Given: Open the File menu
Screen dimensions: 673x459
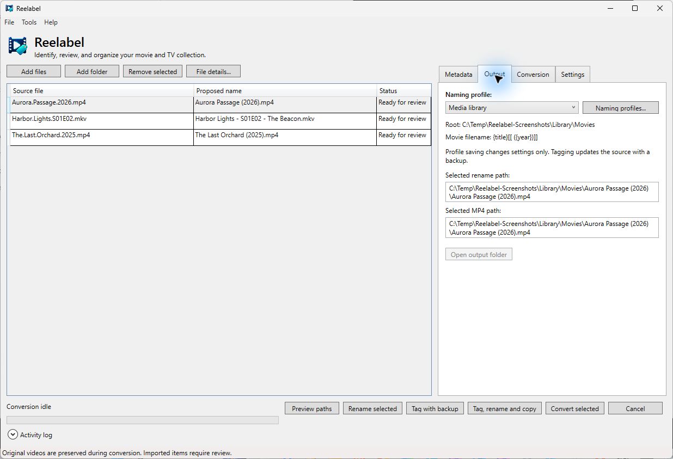Looking at the screenshot, I should (9, 22).
